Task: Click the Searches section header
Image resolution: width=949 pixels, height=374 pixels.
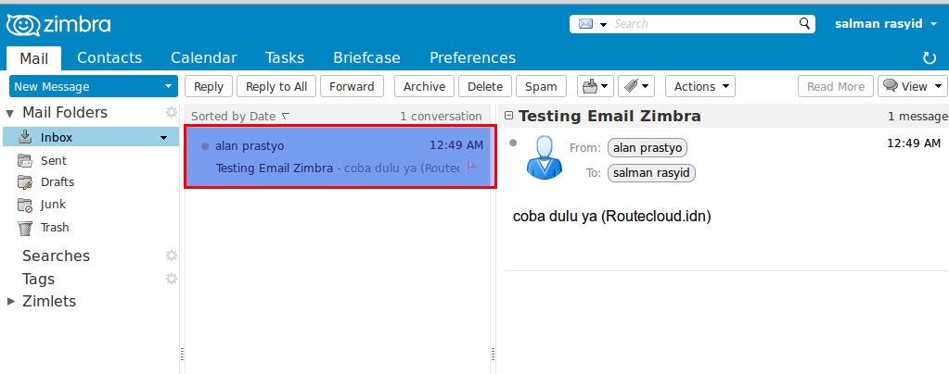Action: tap(57, 256)
